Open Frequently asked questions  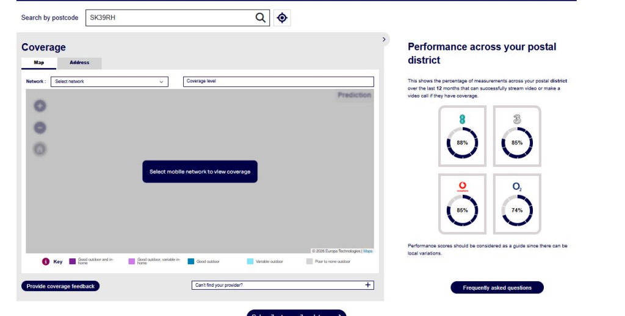pos(497,288)
